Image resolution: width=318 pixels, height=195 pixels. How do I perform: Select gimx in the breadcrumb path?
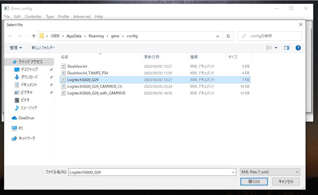tap(115, 36)
